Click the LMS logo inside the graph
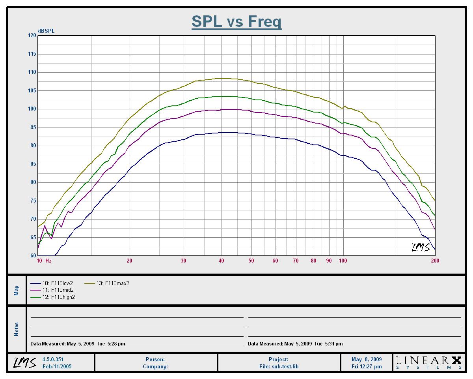473x379 pixels. 421,247
